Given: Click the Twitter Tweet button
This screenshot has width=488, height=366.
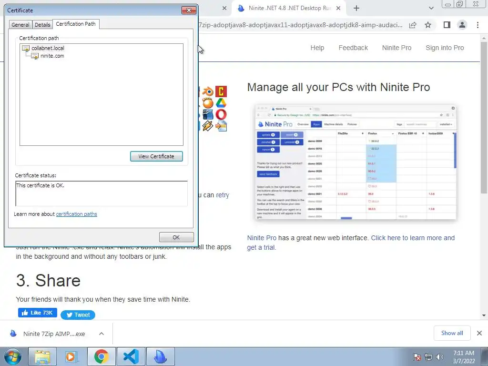Looking at the screenshot, I should tap(78, 315).
